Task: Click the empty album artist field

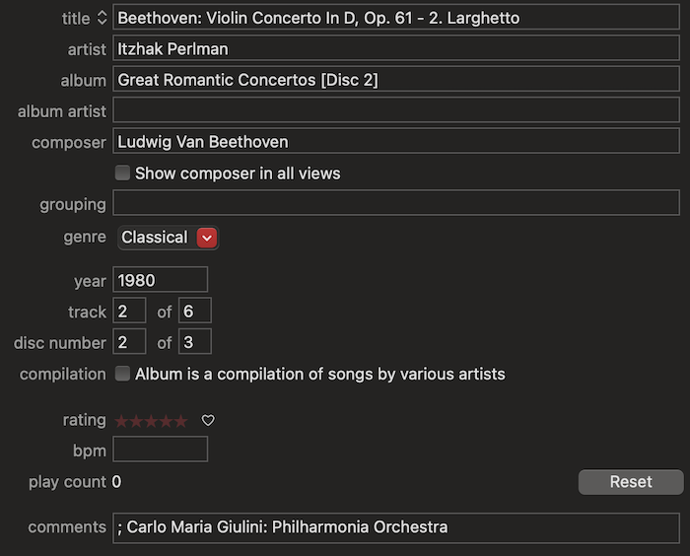Action: pyautogui.click(x=395, y=110)
